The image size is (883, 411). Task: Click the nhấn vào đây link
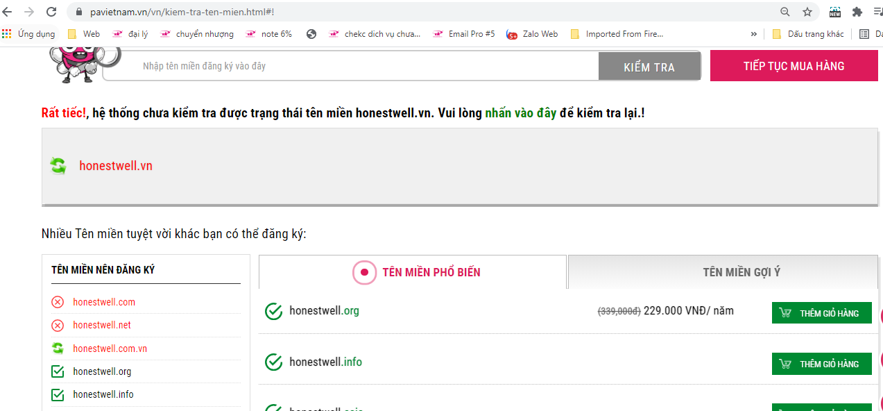pos(520,112)
